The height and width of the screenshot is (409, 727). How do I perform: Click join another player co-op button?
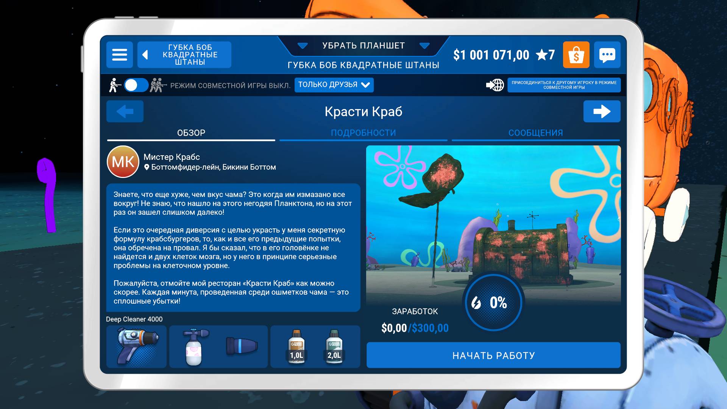point(563,85)
